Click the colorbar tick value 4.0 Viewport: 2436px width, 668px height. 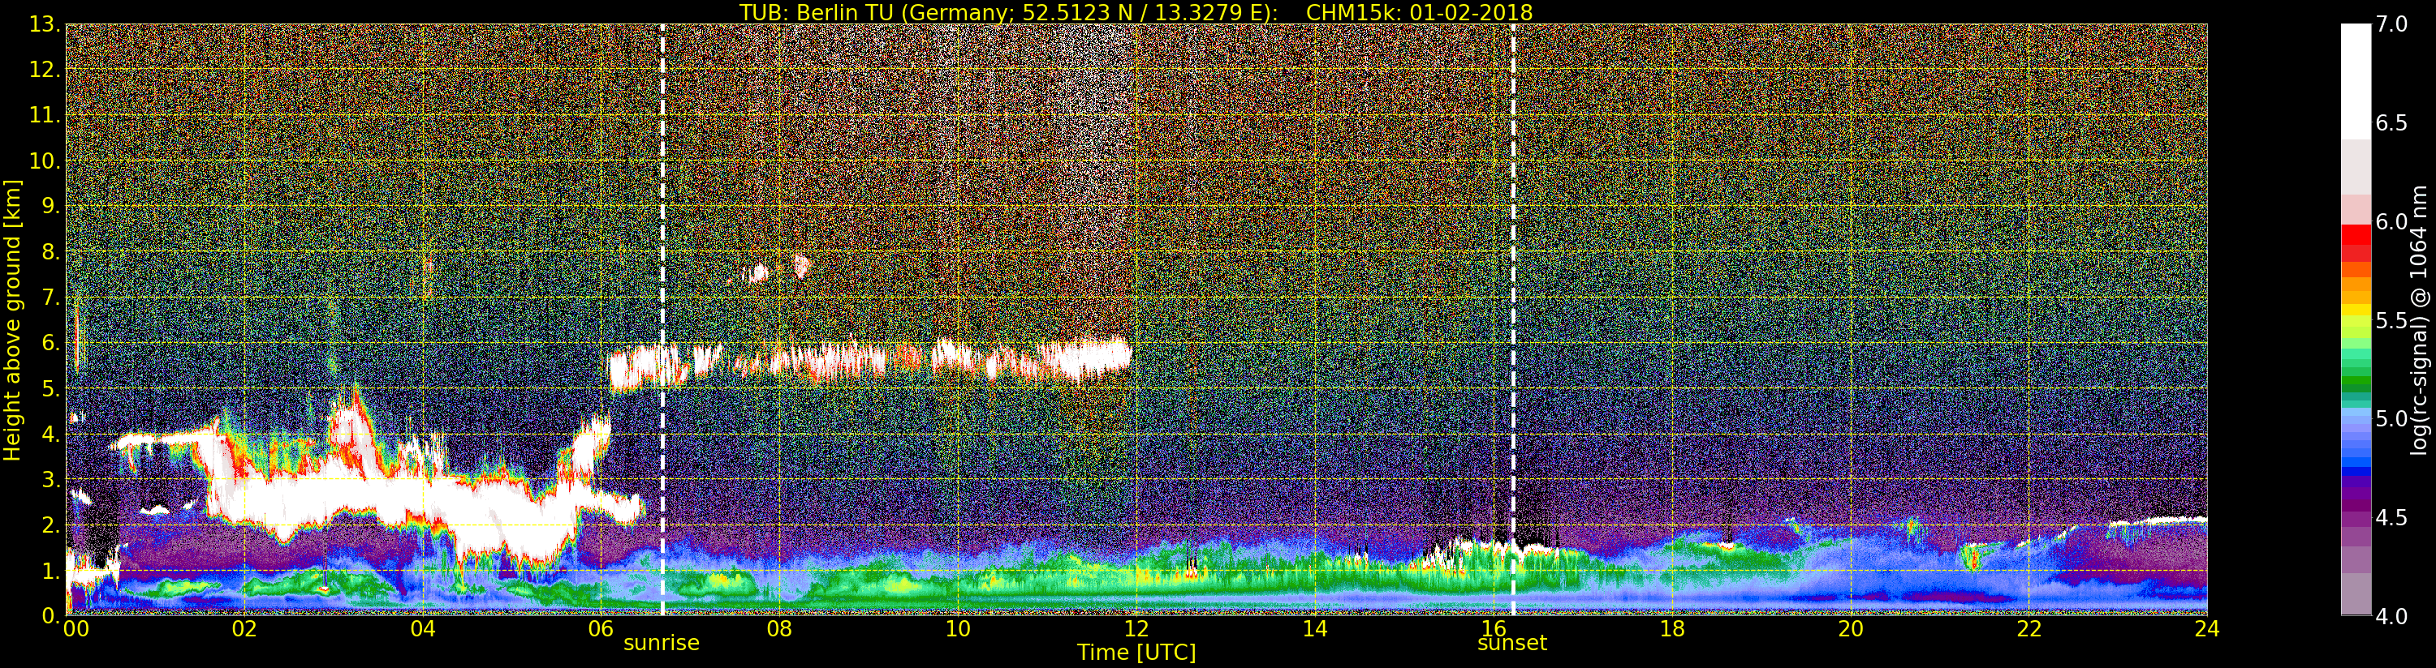point(2391,616)
